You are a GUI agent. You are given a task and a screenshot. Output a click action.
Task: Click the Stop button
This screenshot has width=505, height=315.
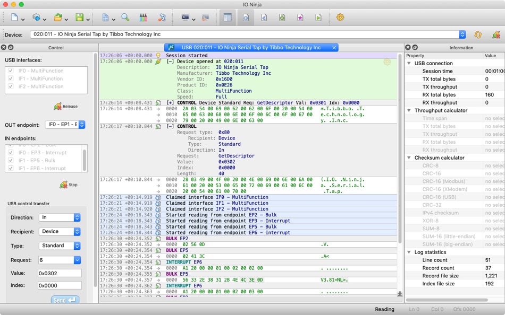coord(68,185)
